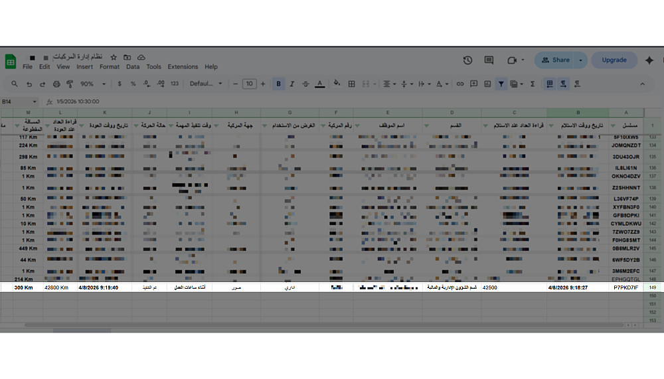Format as currency with dollar icon
664x379 pixels.
point(120,84)
